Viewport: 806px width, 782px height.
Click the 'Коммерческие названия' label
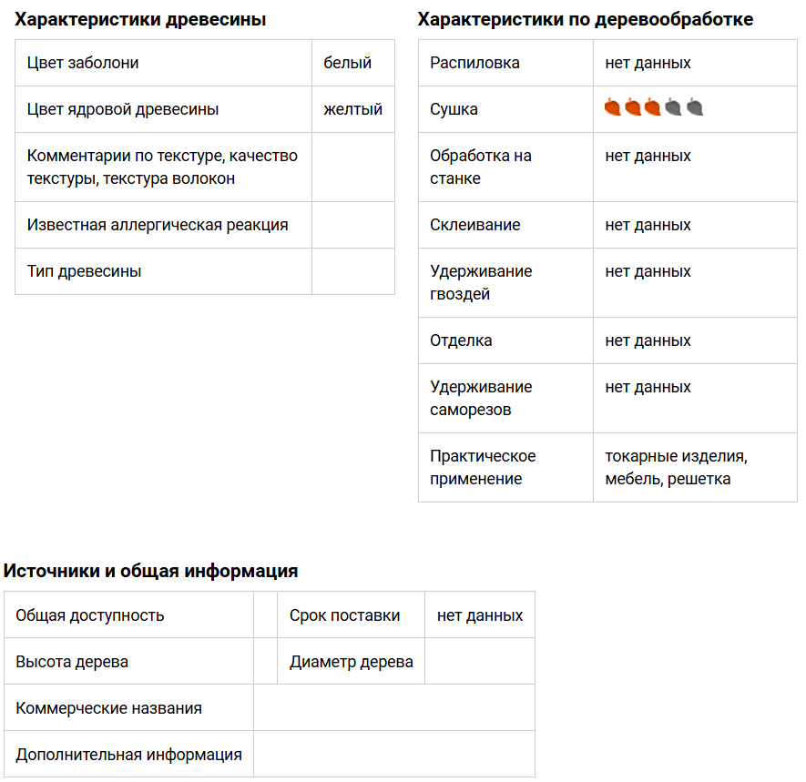[108, 708]
